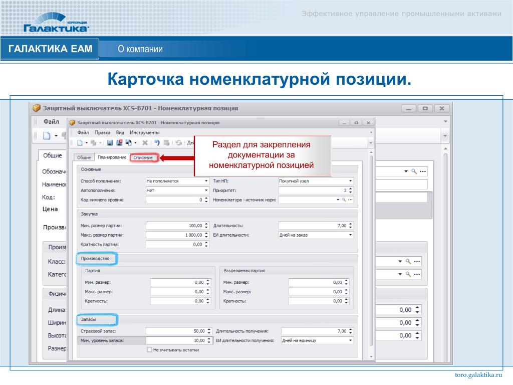Open the arrow next to the front window's New icon
Screen dimensions: 513x385
tap(86, 143)
